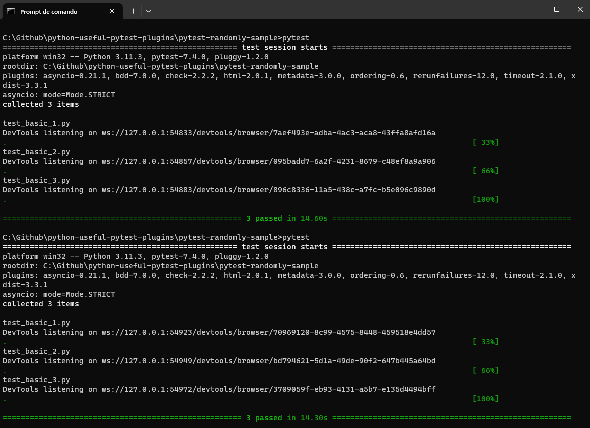
Task: Close the "Prompt de comando" tab
Action: (112, 11)
